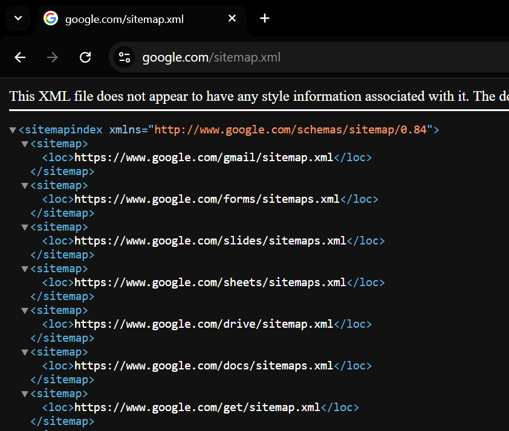Collapse the sitemap node containing docs URL
This screenshot has height=431, width=509.
[x=25, y=353]
